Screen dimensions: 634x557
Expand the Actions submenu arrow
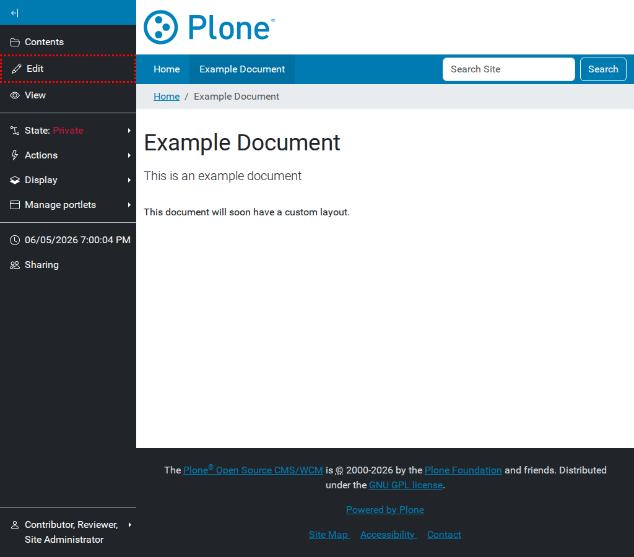click(x=129, y=155)
